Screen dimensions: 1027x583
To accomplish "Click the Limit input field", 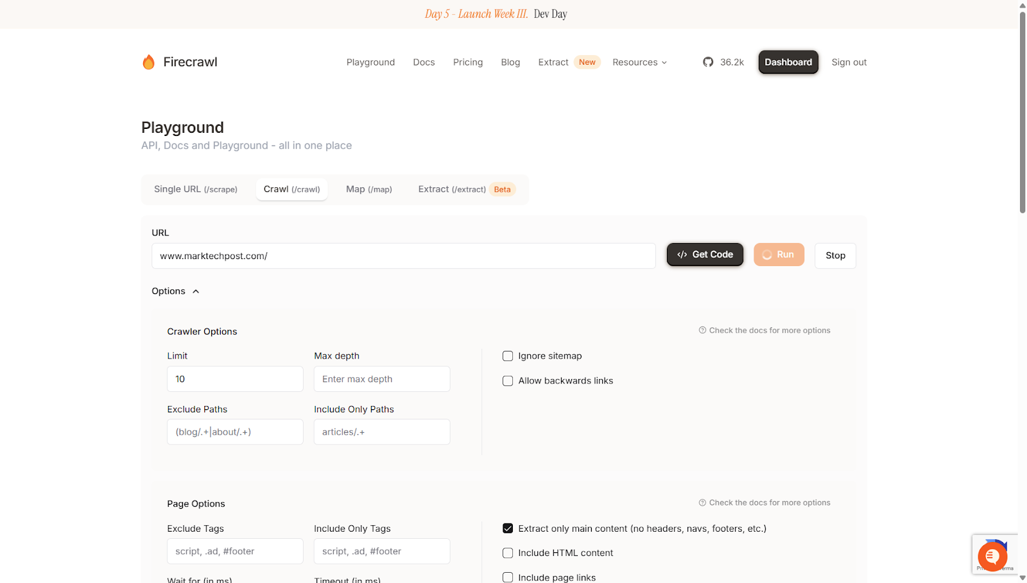I will [x=235, y=379].
